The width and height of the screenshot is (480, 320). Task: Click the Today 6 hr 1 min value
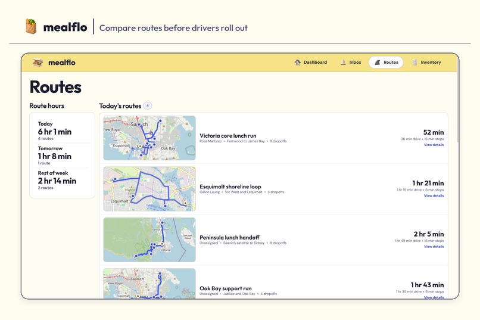tap(55, 132)
